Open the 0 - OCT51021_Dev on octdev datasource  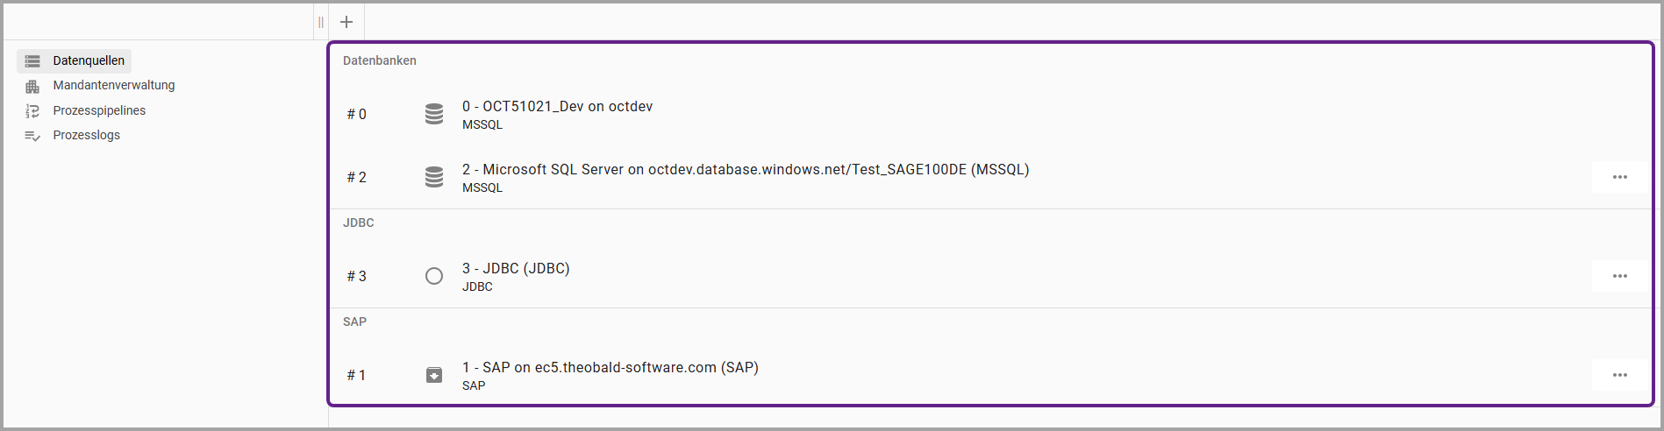[x=557, y=106]
